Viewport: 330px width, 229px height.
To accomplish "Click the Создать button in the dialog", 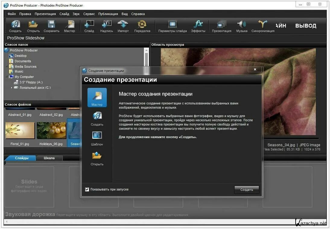I will tap(247, 190).
